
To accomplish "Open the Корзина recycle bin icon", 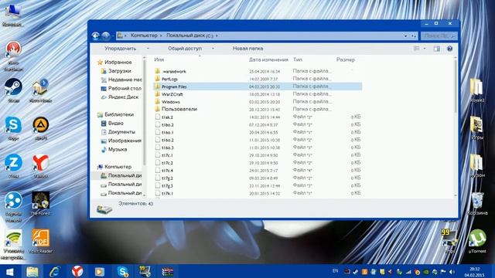I will 477,204.
